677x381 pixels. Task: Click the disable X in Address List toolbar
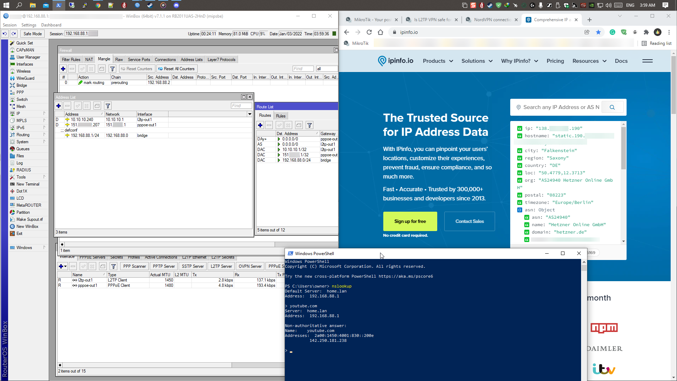87,106
